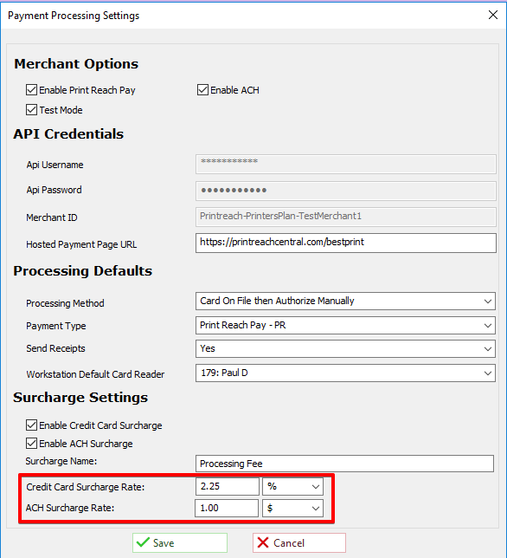Click the ACH Surcharge Rate value field
The height and width of the screenshot is (558, 507).
coord(227,508)
